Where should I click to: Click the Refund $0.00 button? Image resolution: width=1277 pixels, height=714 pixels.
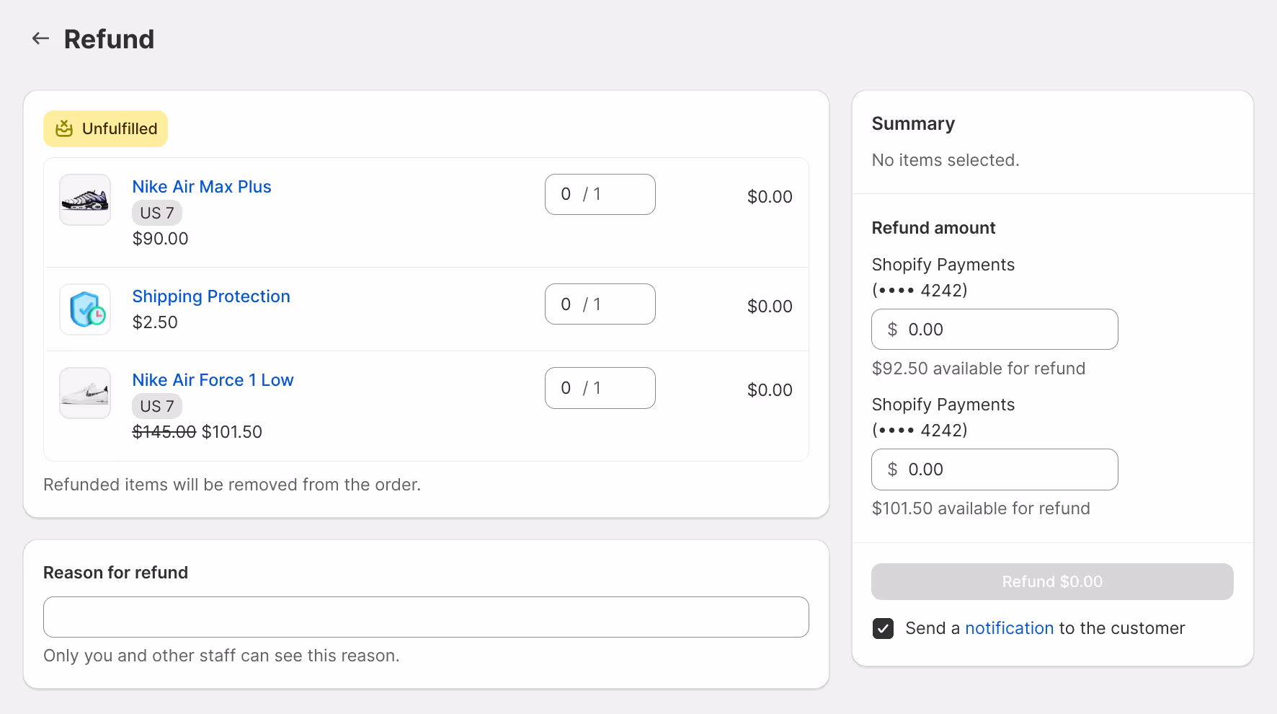tap(1052, 581)
